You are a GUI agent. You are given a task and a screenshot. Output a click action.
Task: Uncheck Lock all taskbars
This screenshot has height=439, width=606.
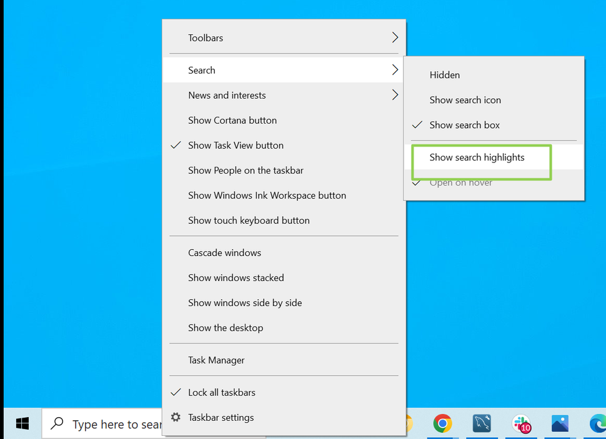222,392
